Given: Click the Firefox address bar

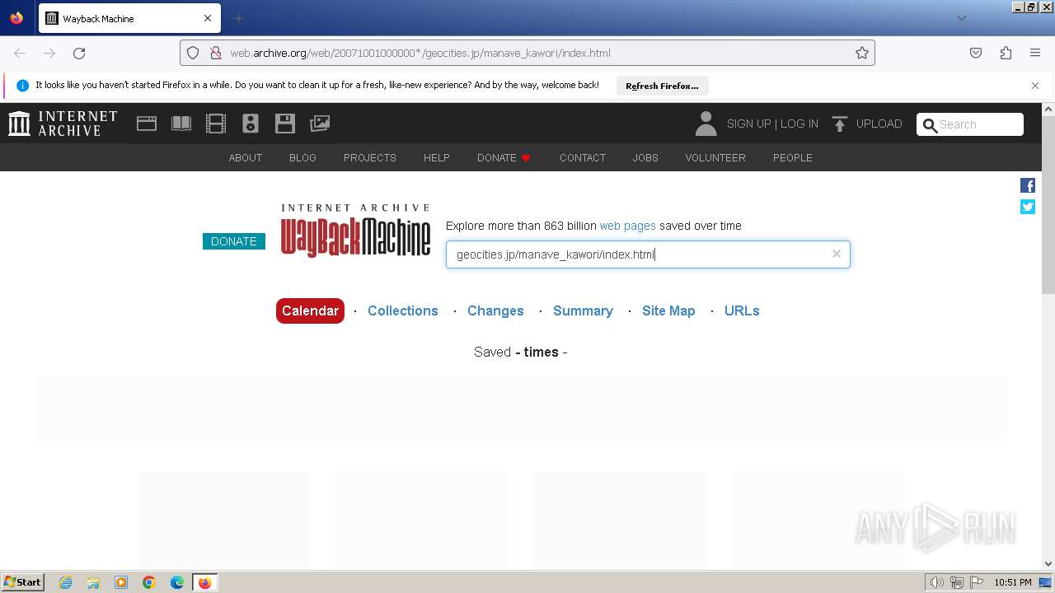Looking at the screenshot, I should 527,53.
